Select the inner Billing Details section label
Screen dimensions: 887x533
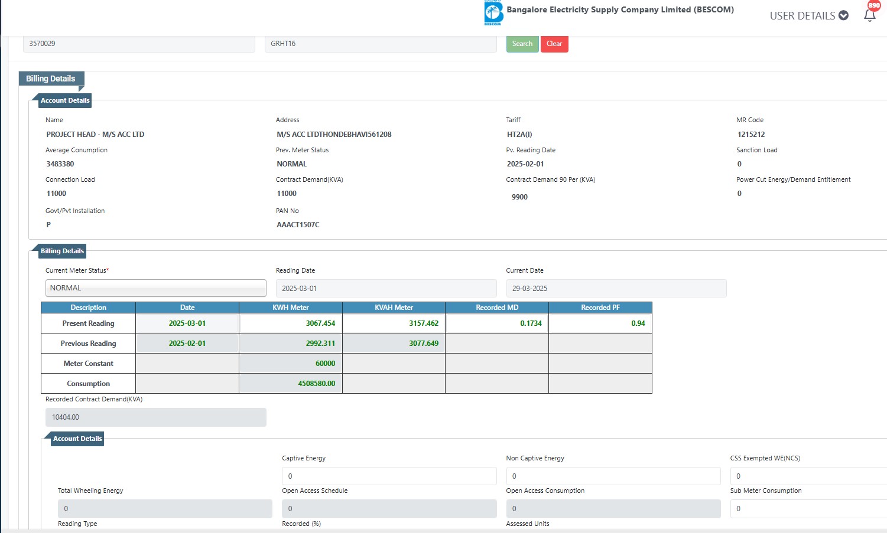click(x=62, y=251)
